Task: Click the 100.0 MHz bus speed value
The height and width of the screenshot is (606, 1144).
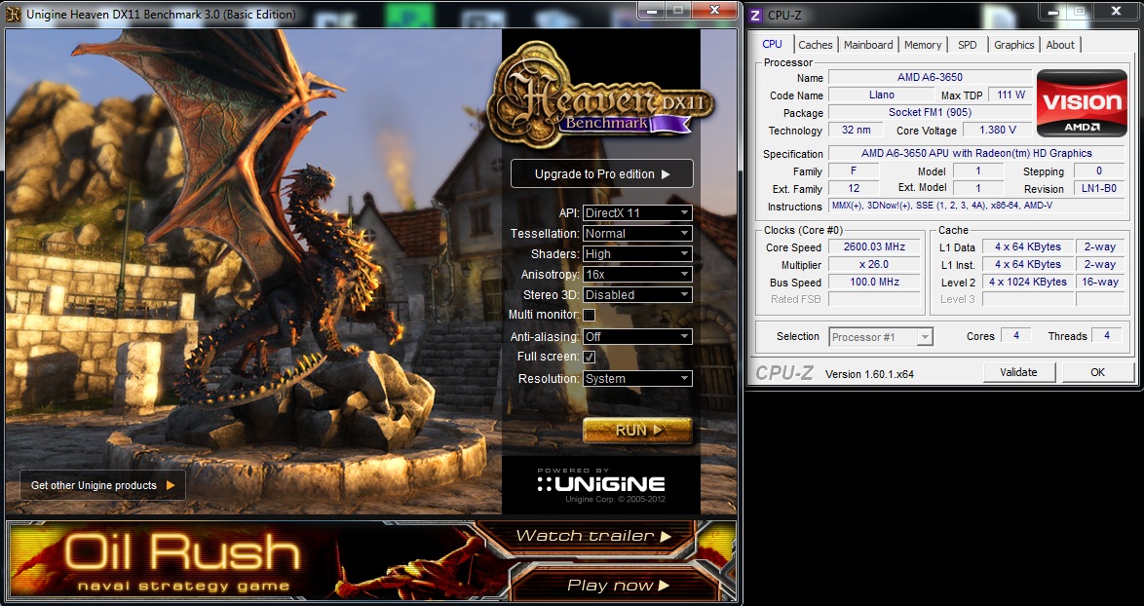Action: [872, 283]
